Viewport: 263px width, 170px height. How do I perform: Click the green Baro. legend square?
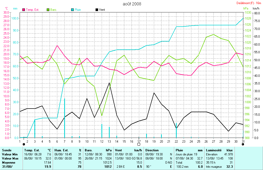[x=48, y=10]
